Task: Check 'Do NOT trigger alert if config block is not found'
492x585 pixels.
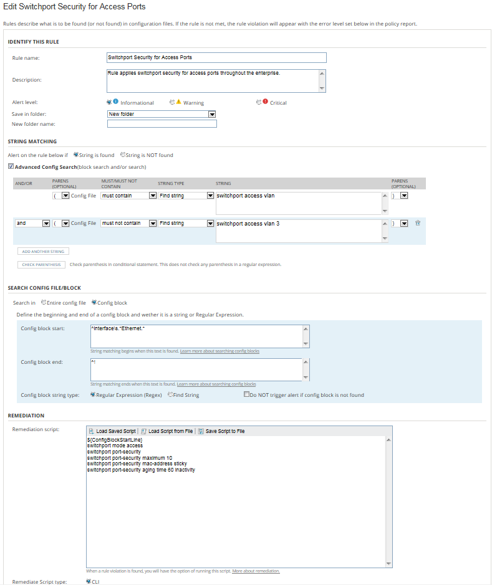Action: tap(246, 394)
